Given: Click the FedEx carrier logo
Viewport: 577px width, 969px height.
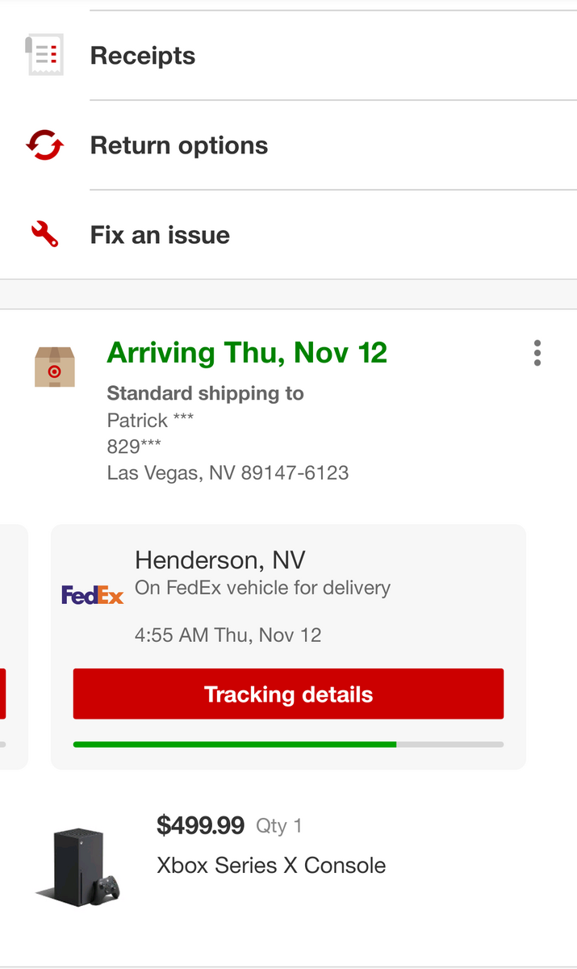Looking at the screenshot, I should tap(93, 596).
